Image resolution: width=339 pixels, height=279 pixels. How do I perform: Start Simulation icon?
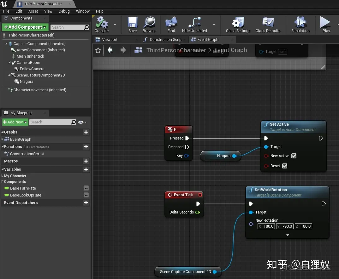coord(300,22)
